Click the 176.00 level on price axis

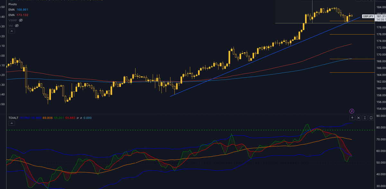pos(381,34)
